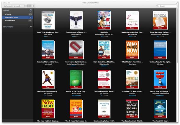Enter full screen with the corner arrows icon
The width and height of the screenshot is (180, 125).
[177, 2]
